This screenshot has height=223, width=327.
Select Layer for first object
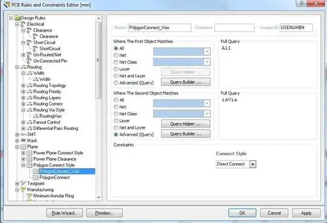[x=116, y=69]
